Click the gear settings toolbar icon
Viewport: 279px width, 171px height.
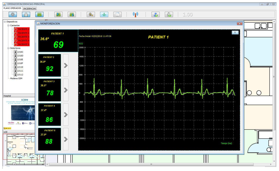13,14
